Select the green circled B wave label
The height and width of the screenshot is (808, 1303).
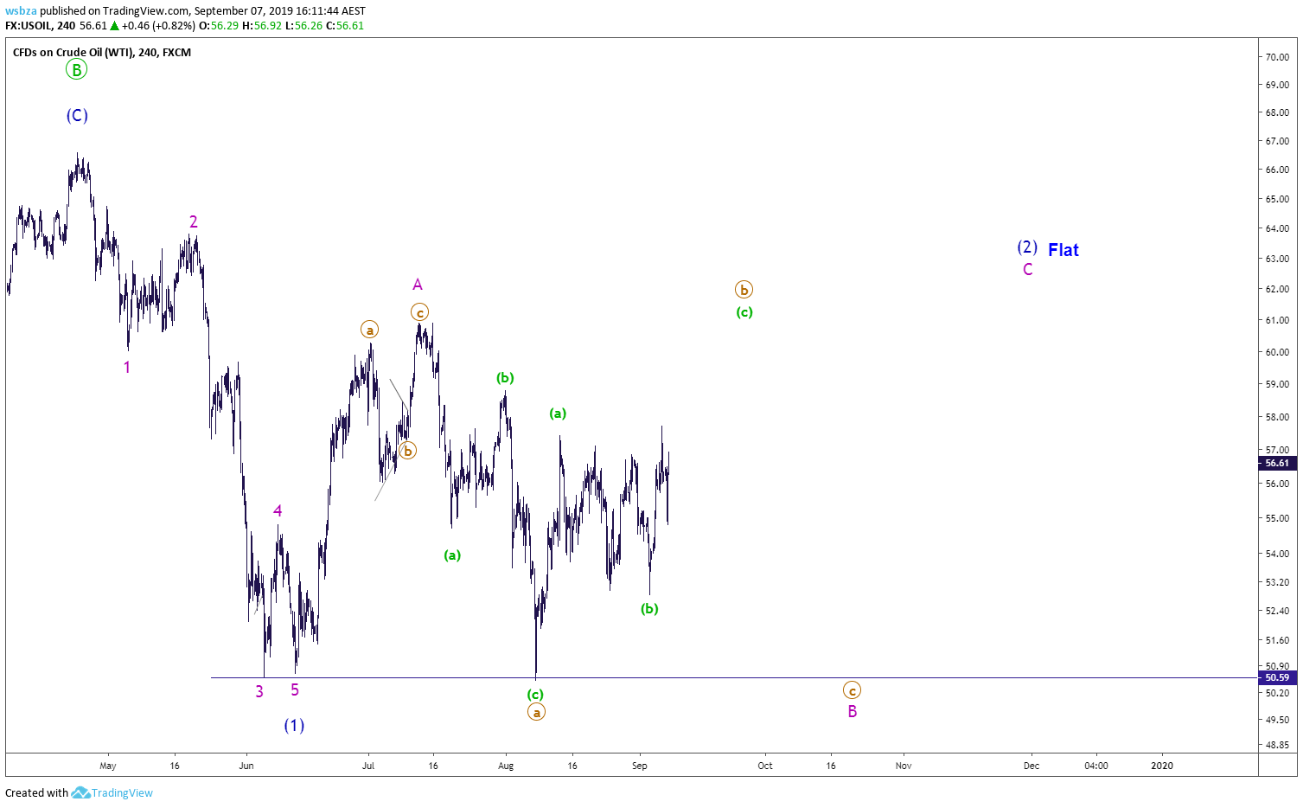(77, 70)
